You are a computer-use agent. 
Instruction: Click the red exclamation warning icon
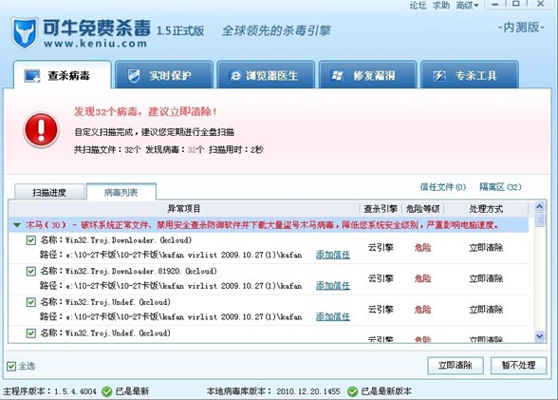coord(42,130)
